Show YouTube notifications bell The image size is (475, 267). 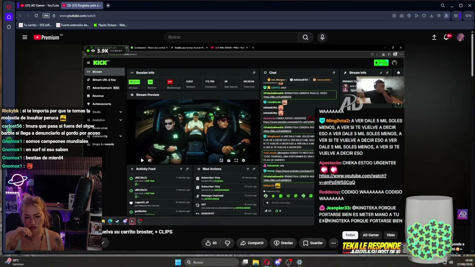click(x=447, y=37)
